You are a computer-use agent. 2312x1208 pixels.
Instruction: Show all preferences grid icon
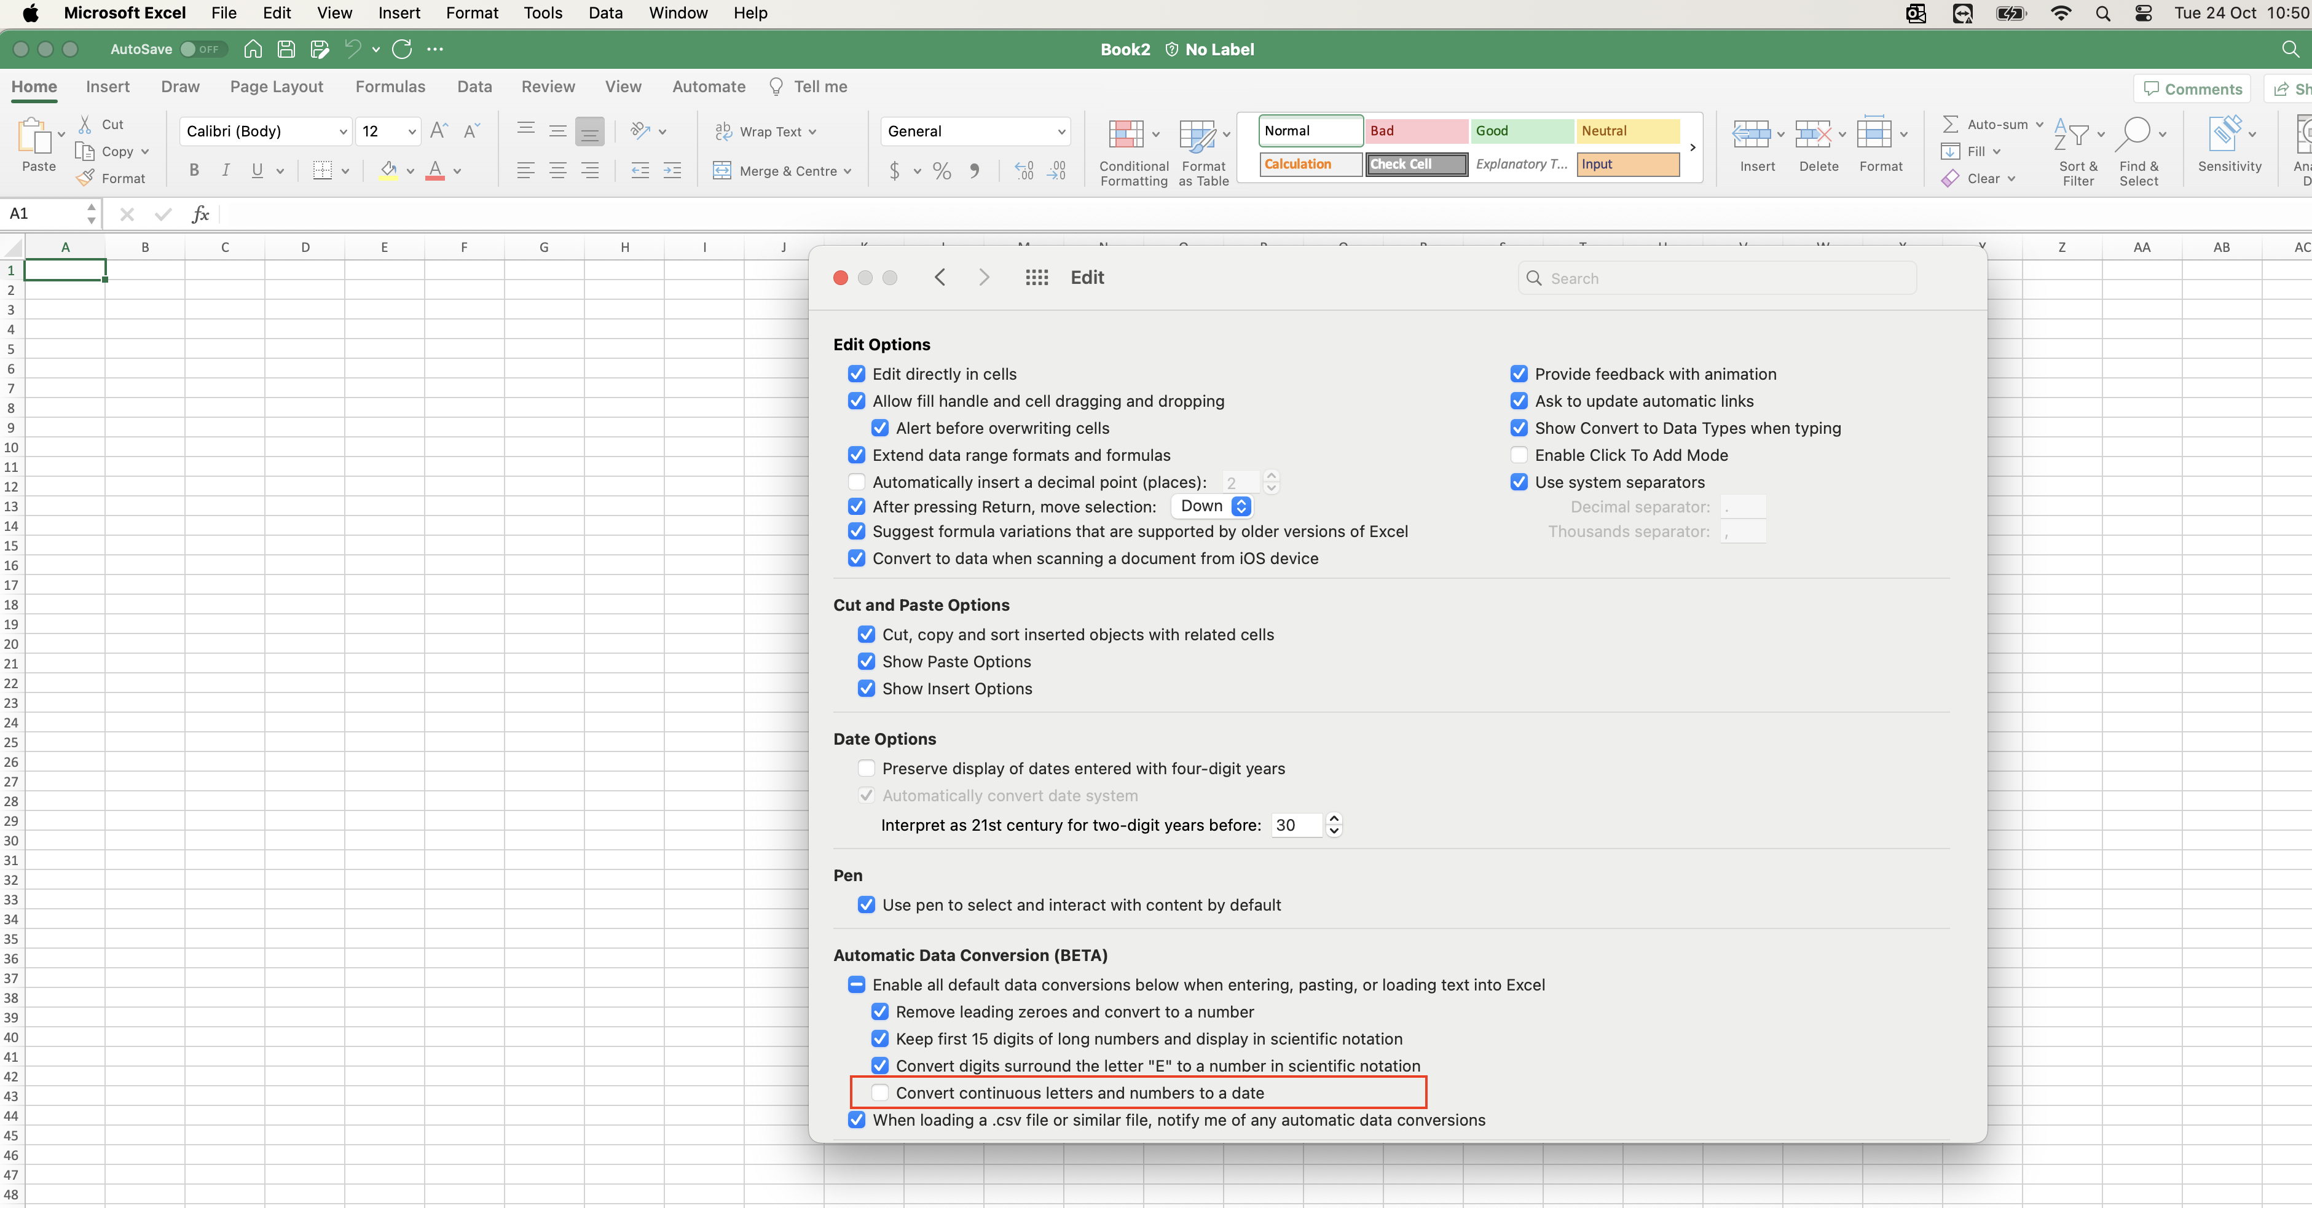1037,277
